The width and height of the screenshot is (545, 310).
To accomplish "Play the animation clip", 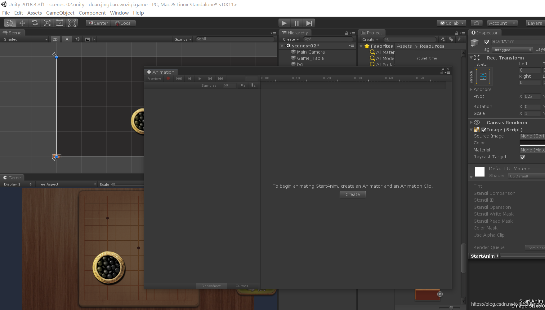I will tap(200, 79).
